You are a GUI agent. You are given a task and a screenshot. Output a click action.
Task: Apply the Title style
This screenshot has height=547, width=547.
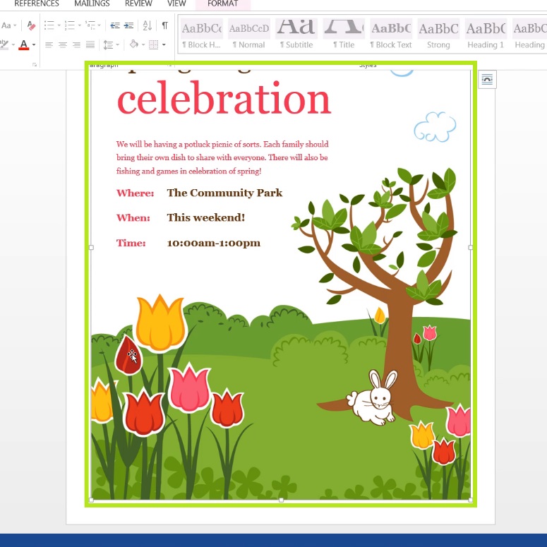coord(344,35)
